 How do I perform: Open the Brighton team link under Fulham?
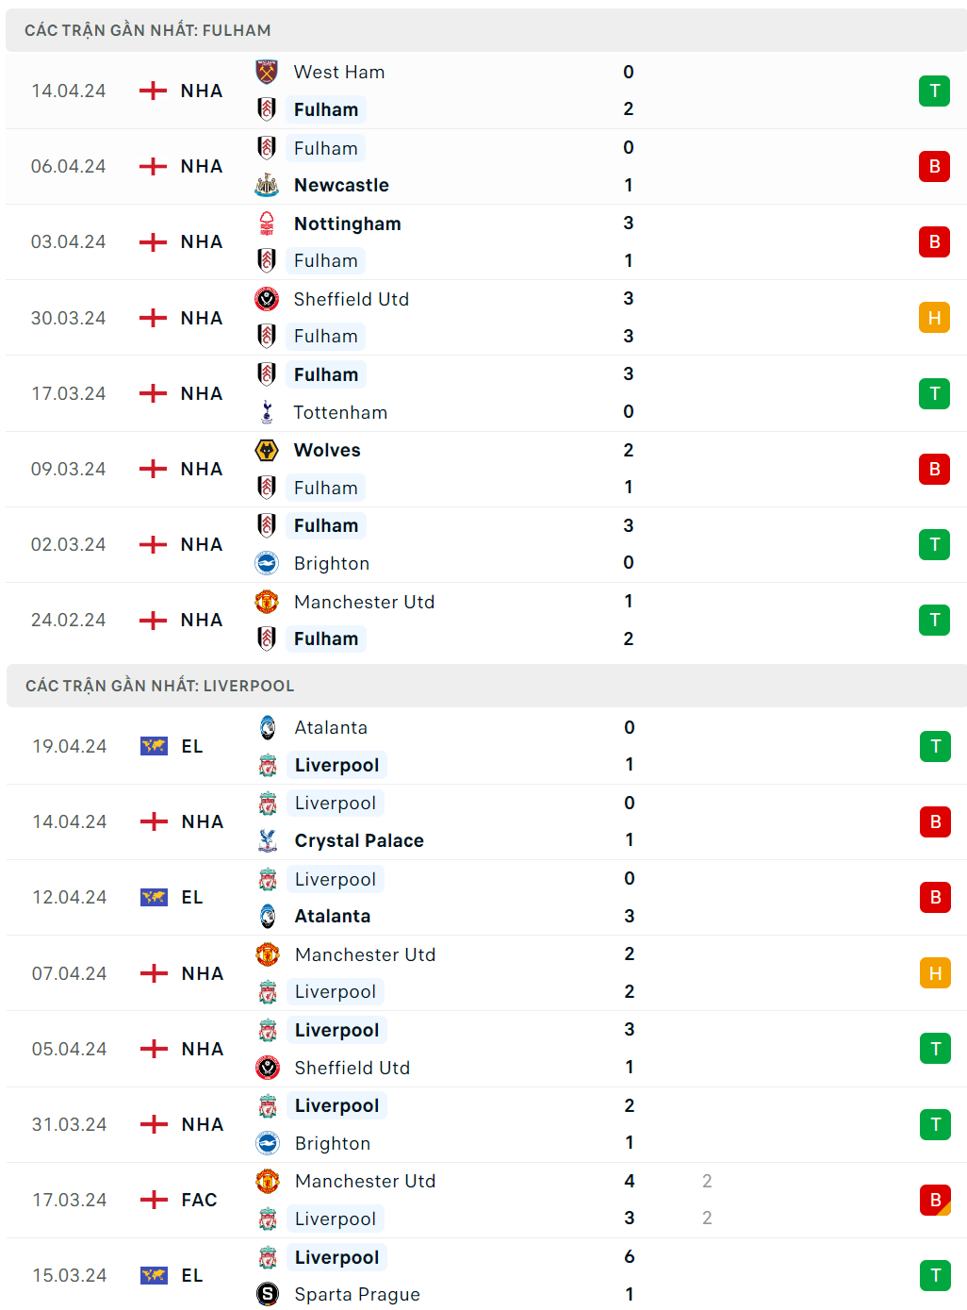pos(331,563)
